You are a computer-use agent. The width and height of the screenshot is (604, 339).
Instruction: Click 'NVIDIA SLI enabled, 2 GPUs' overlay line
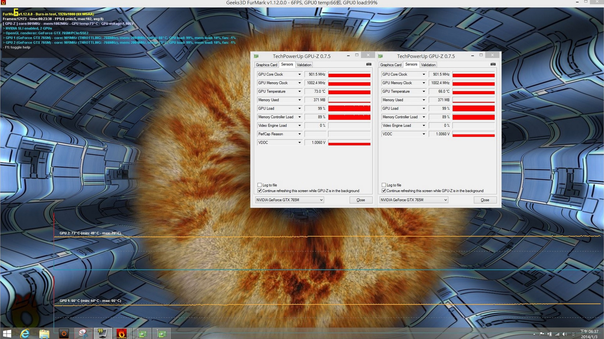pos(28,28)
